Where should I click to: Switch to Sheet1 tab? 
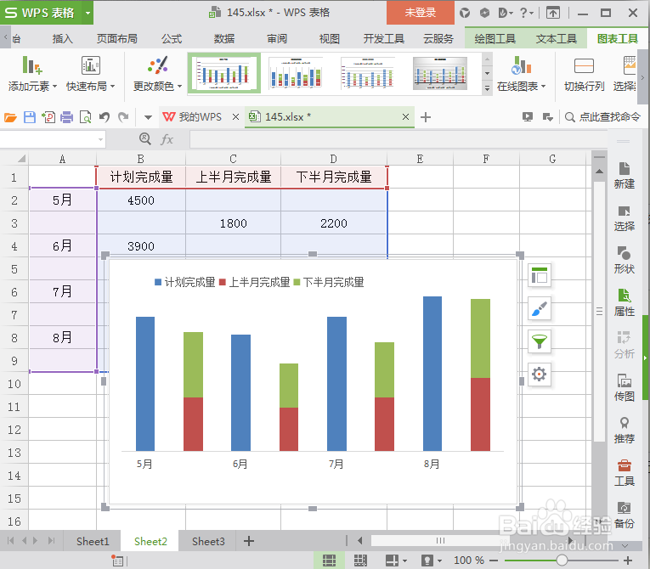pyautogui.click(x=93, y=542)
